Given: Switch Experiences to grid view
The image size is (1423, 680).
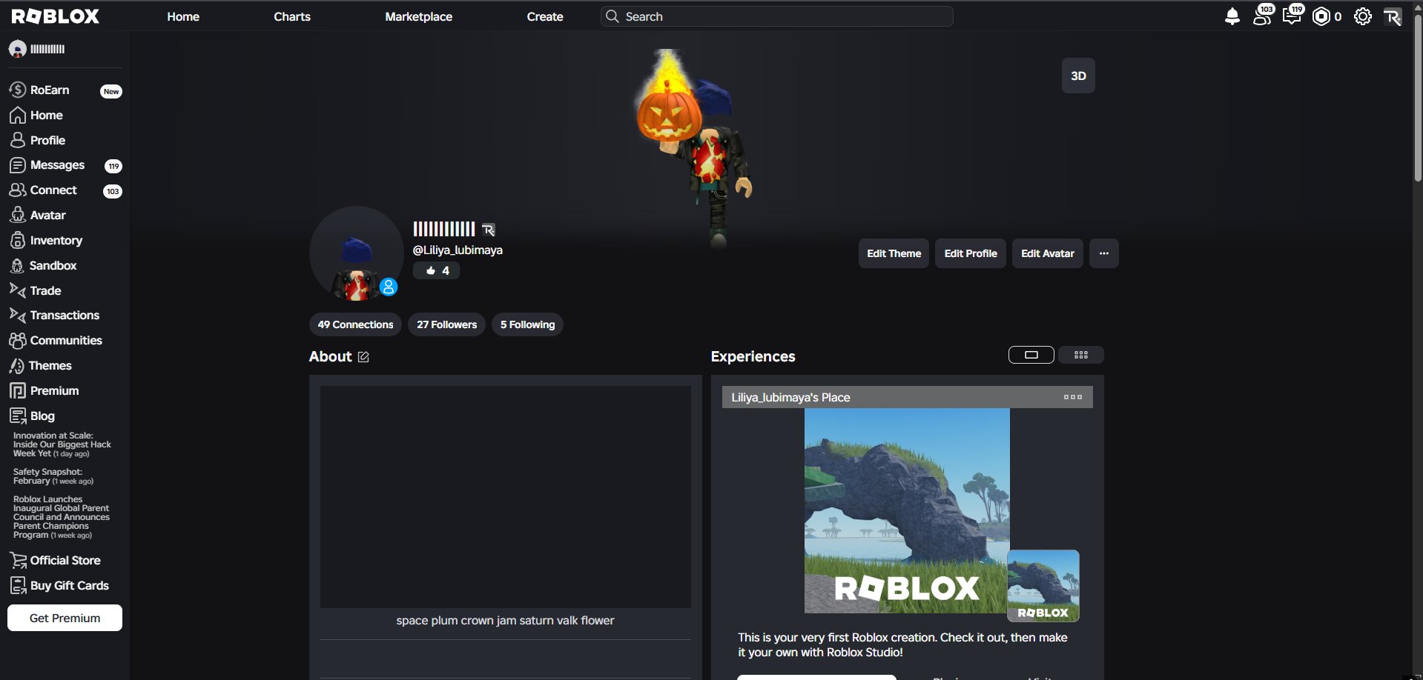Looking at the screenshot, I should pos(1080,355).
